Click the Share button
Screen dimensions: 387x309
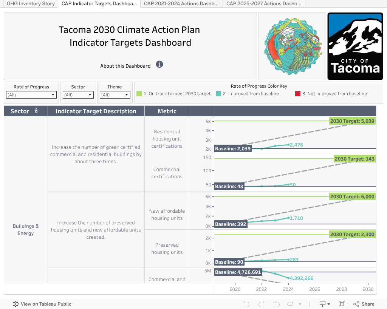pyautogui.click(x=364, y=304)
